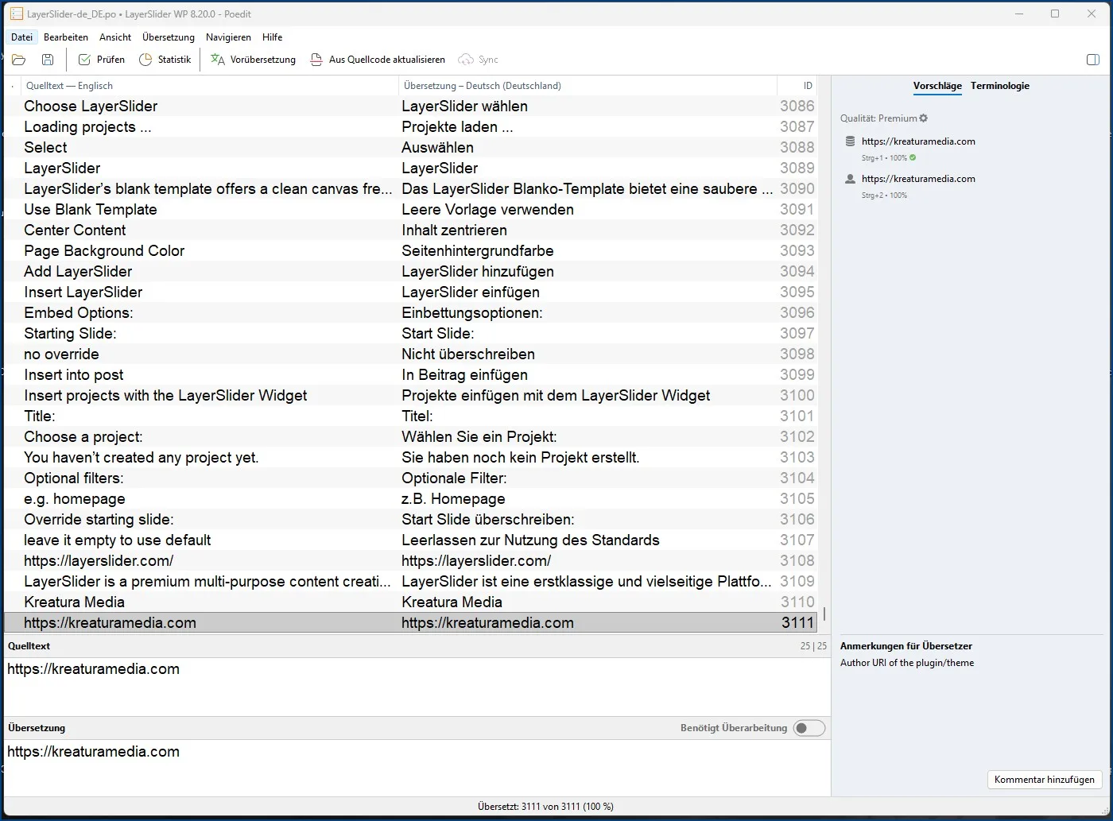The image size is (1113, 821).
Task: Switch to the Vorschläge tab
Action: 937,86
